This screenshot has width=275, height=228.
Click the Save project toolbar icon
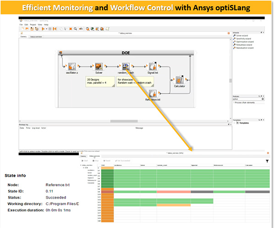[x=32, y=29]
